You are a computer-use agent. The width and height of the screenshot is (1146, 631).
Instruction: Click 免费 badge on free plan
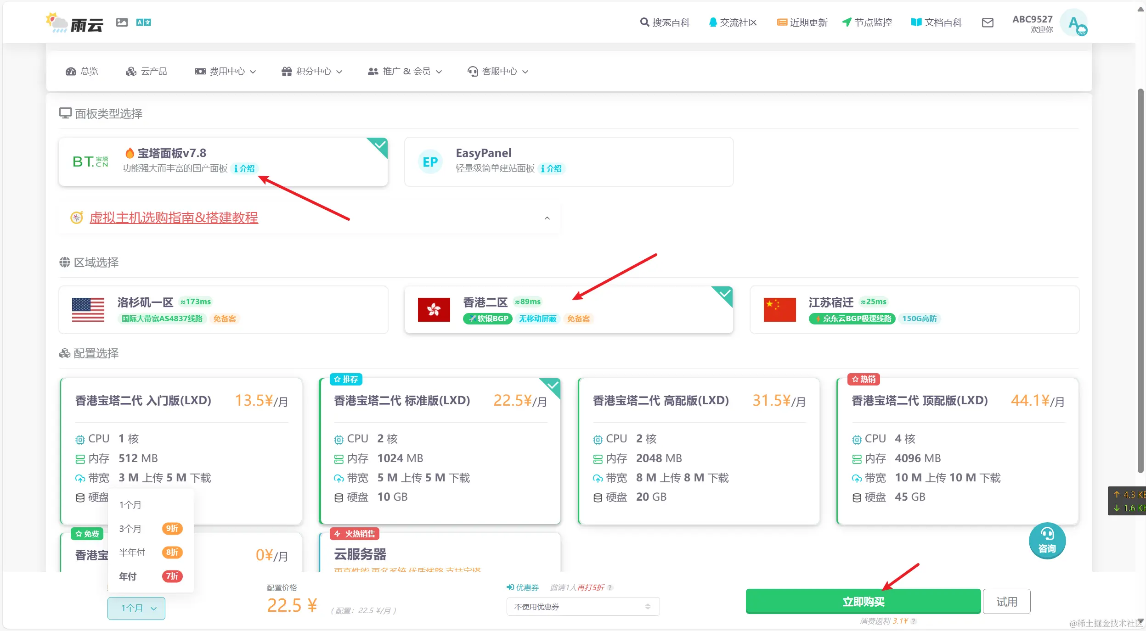87,534
